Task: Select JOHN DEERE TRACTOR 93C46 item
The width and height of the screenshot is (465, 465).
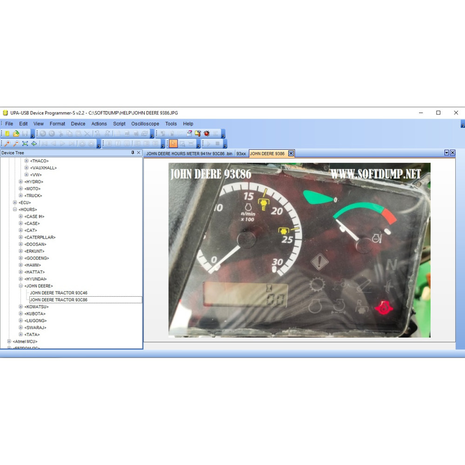Action: (x=59, y=292)
